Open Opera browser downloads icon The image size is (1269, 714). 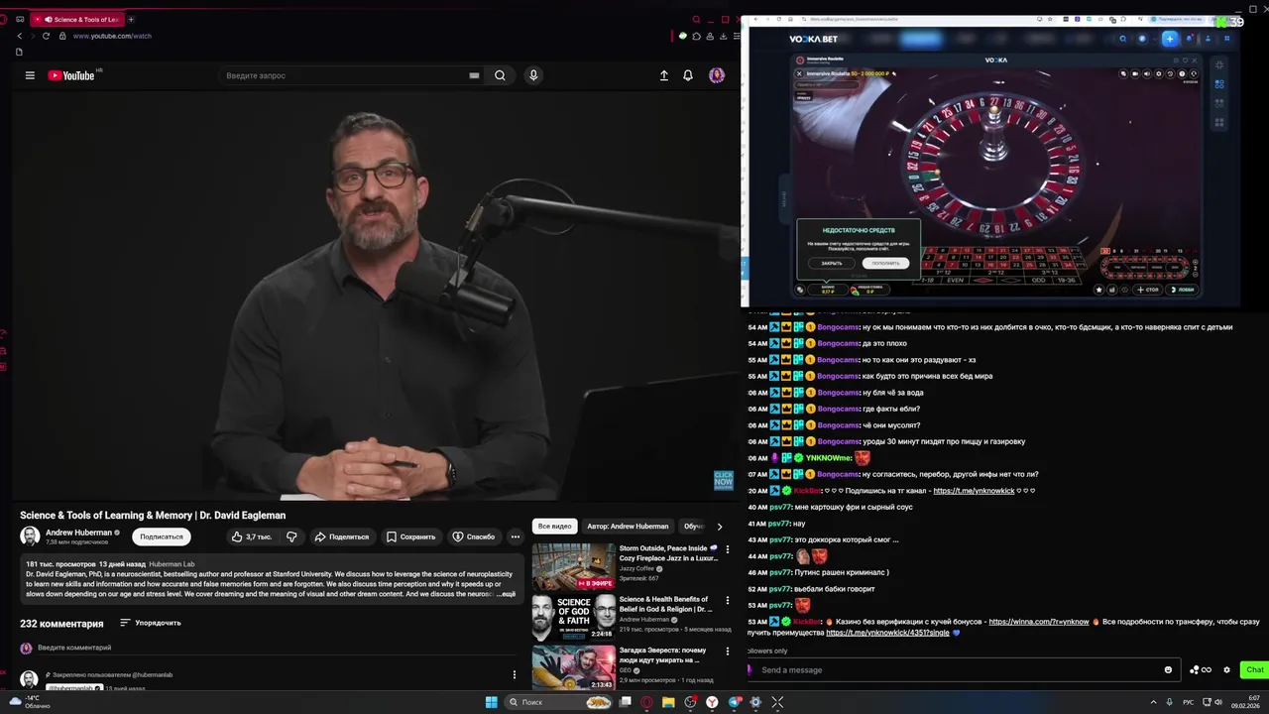[723, 36]
